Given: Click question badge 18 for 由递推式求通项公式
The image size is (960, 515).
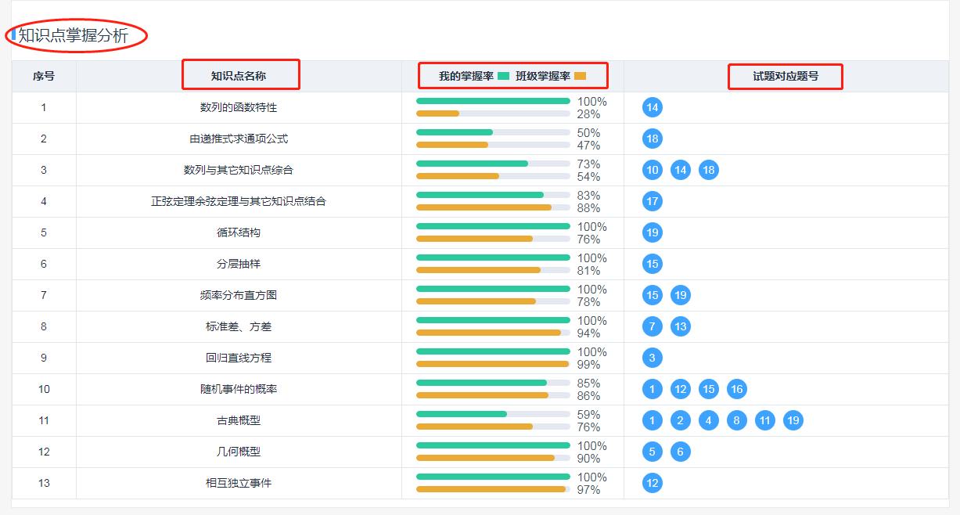Looking at the screenshot, I should (651, 138).
